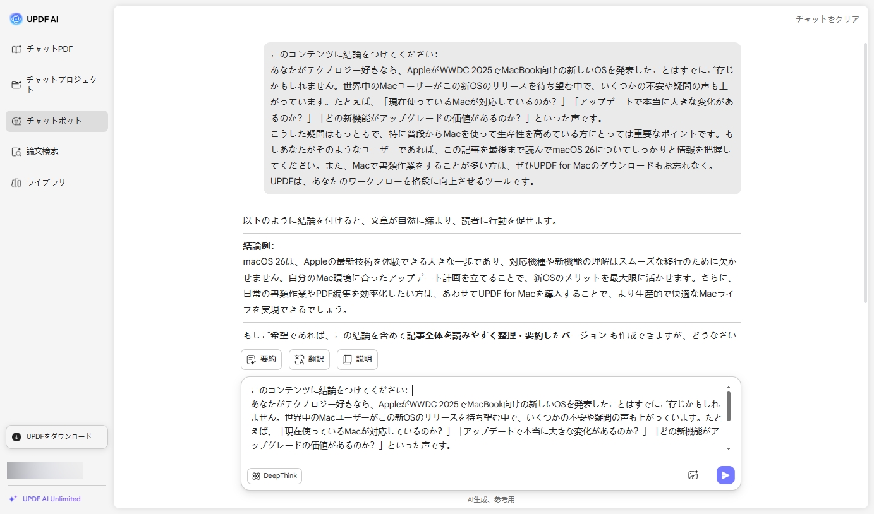874x514 pixels.
Task: Toggle the DeepThink mode button
Action: pos(274,476)
